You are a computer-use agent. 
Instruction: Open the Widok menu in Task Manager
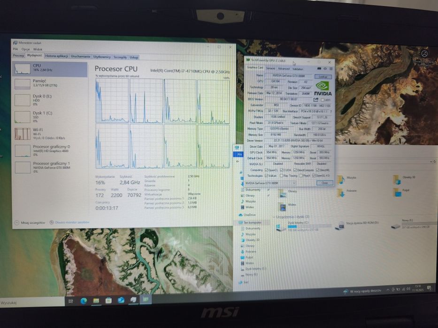point(38,49)
